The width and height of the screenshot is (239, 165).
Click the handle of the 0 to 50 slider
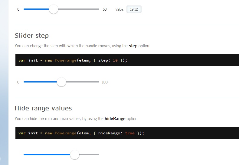pos(54,9)
